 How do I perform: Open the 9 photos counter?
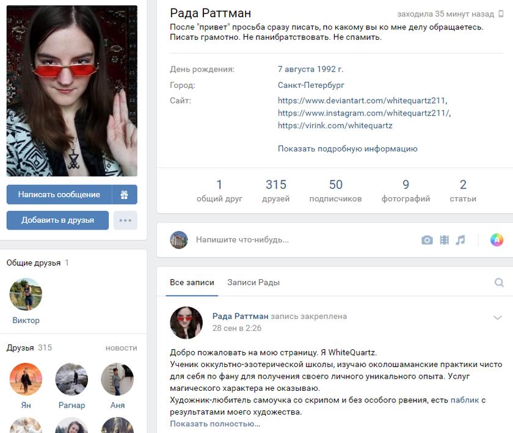[406, 190]
